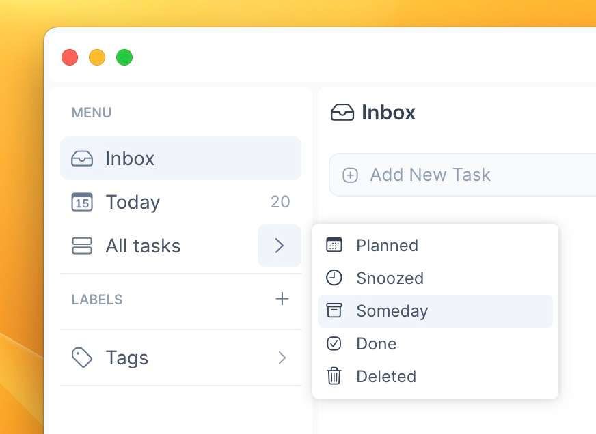Click the Done checkmark icon

click(334, 343)
